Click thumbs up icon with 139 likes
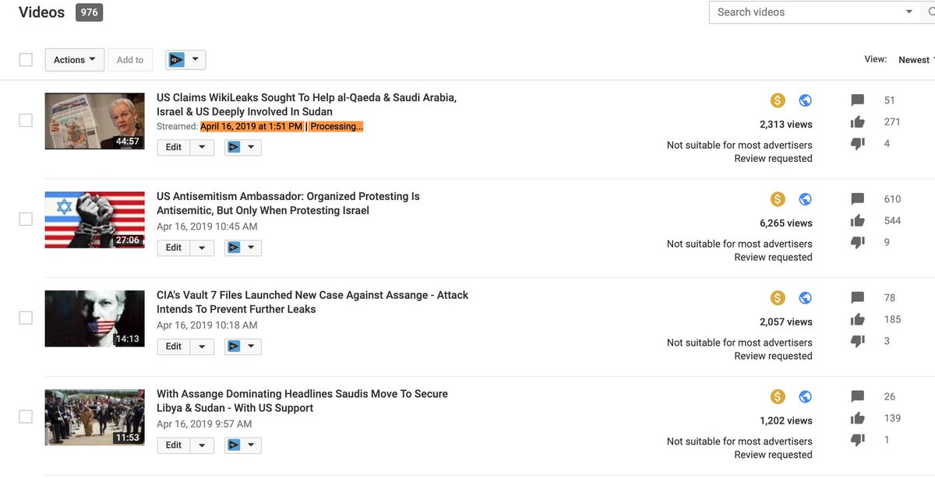The image size is (935, 478). pos(858,418)
